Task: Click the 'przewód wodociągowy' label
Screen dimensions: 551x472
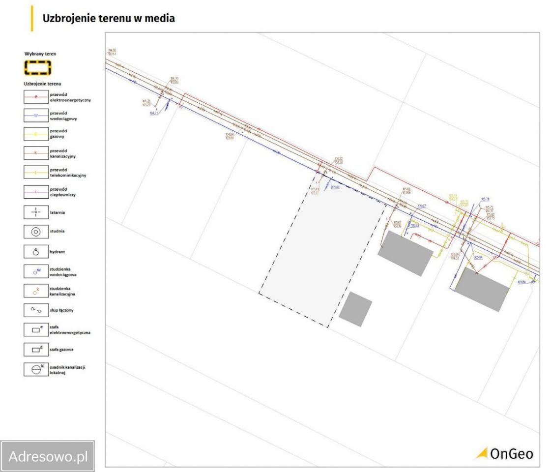Action: point(63,116)
